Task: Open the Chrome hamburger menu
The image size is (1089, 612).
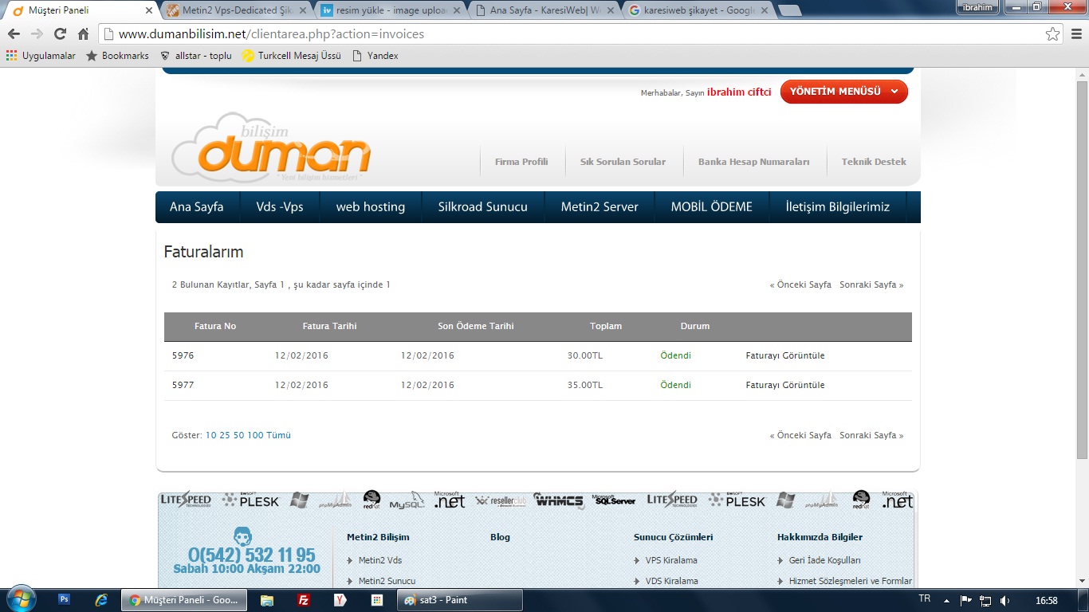Action: 1075,34
